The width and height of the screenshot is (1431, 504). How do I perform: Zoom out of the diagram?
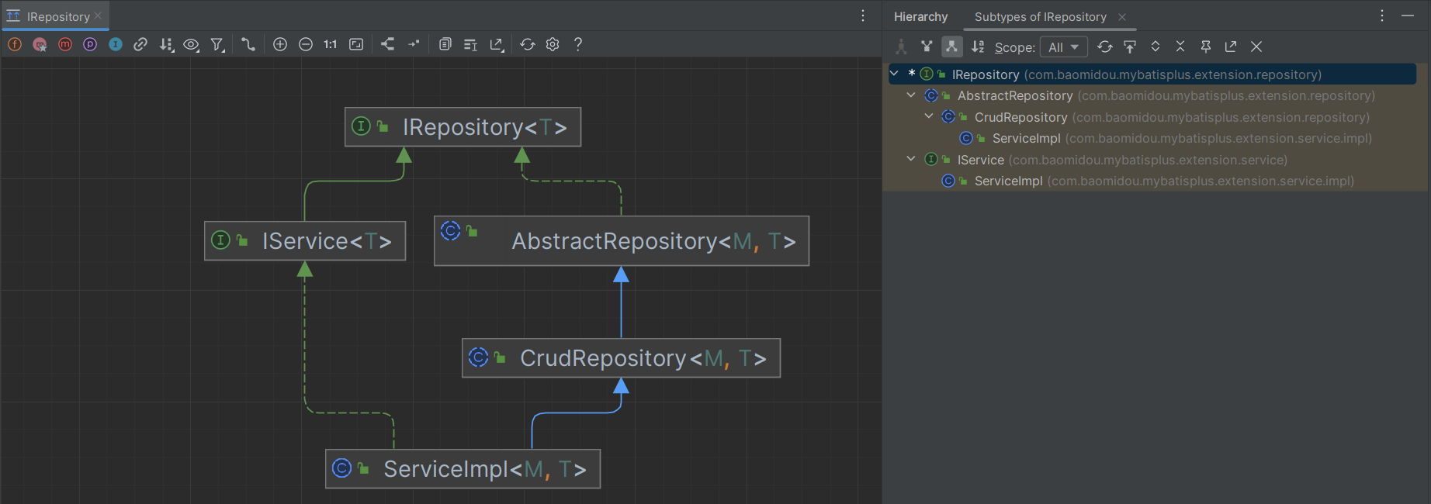pos(306,44)
